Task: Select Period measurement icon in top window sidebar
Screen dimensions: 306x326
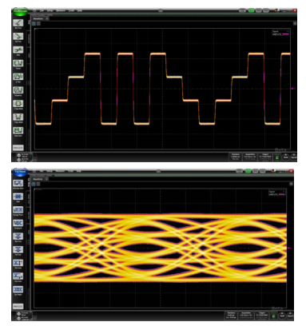Action: [18, 63]
